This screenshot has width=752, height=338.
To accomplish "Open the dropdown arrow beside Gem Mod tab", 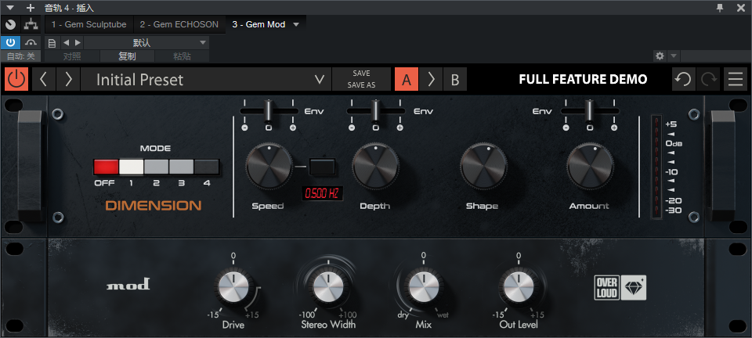I will 296,24.
